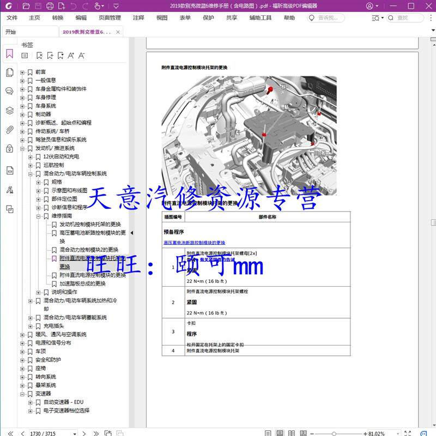Image resolution: width=436 pixels, height=436 pixels.
Task: Adjust the zoom slider handle
Action: pos(334,433)
